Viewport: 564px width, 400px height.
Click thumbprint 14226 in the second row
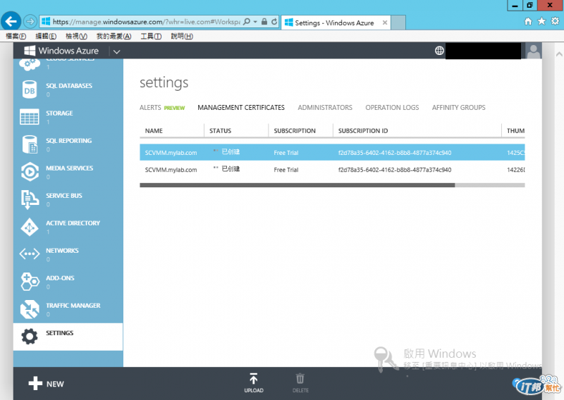click(x=516, y=170)
